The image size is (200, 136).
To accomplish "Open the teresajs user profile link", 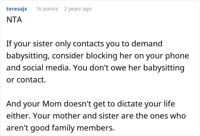I will click(x=17, y=9).
